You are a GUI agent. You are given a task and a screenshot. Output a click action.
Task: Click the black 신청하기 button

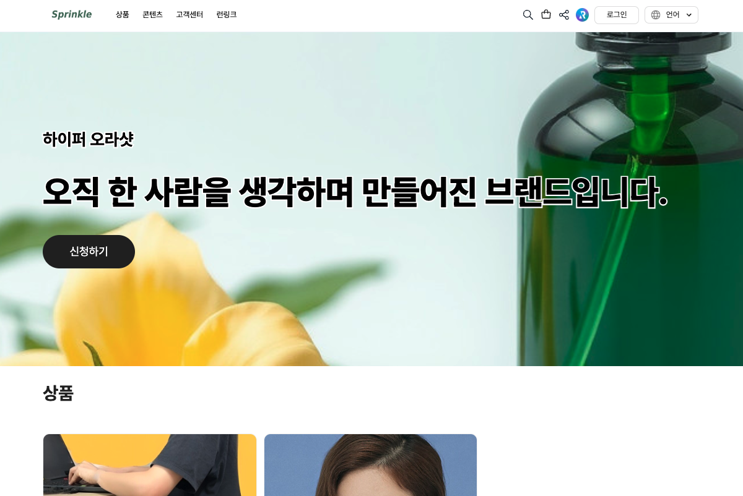(89, 252)
